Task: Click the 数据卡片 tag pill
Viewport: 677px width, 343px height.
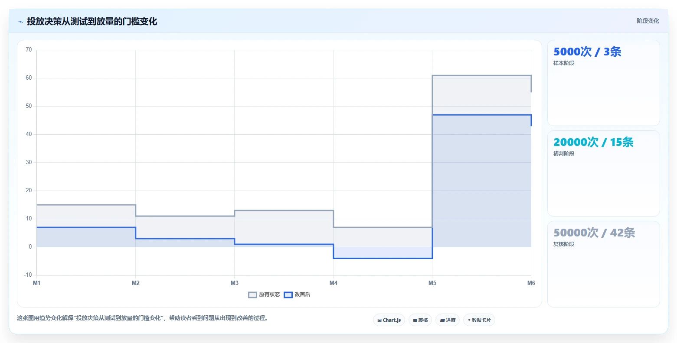Action: click(x=479, y=320)
